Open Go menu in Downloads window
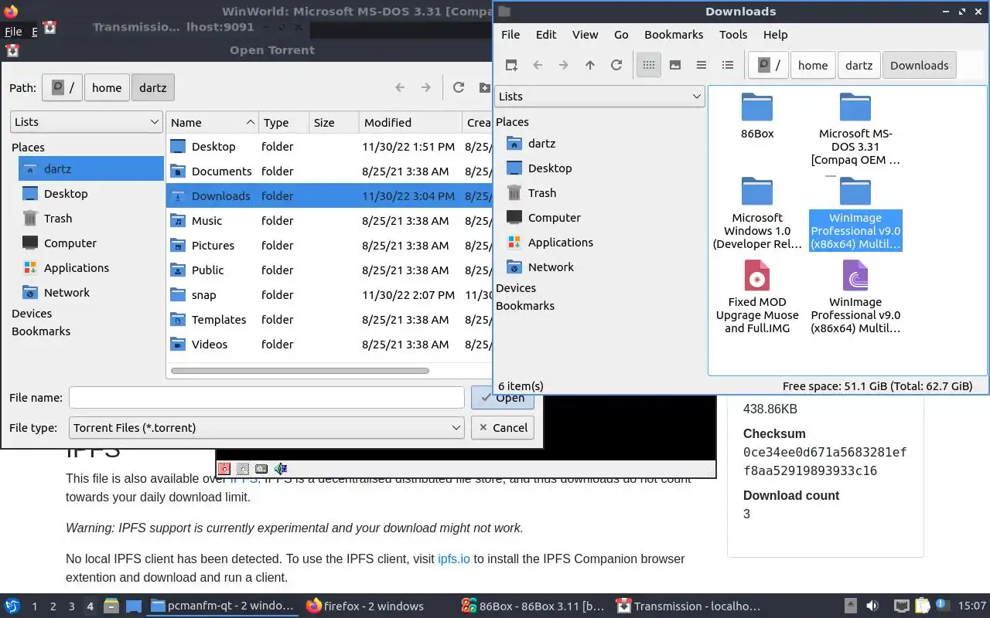The width and height of the screenshot is (990, 618). coord(621,35)
